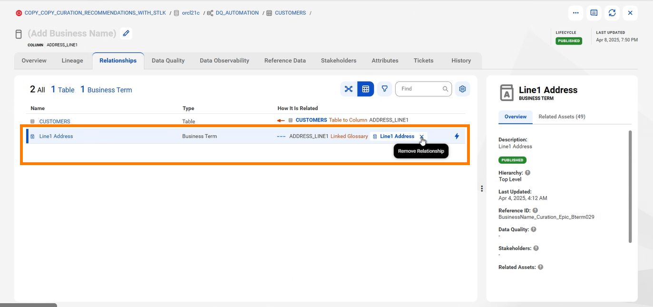Open Related Assets (49) tab
653x307 pixels.
(x=562, y=116)
